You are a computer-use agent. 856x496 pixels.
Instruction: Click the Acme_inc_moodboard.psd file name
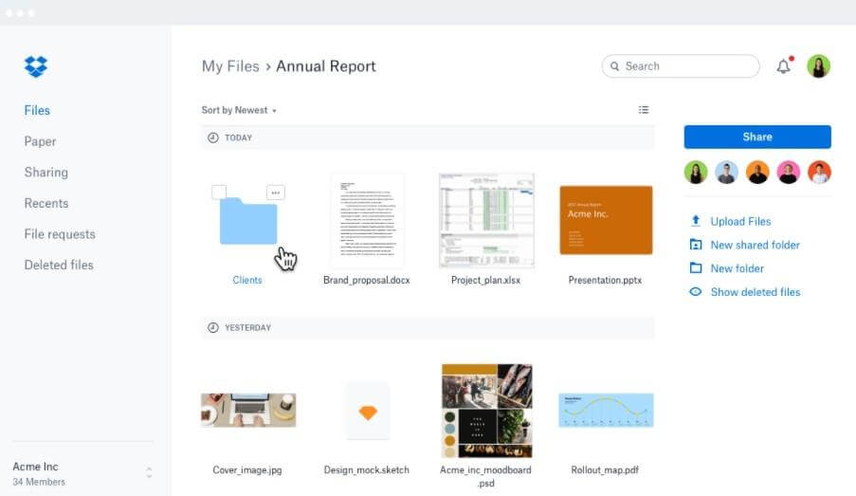pos(486,476)
